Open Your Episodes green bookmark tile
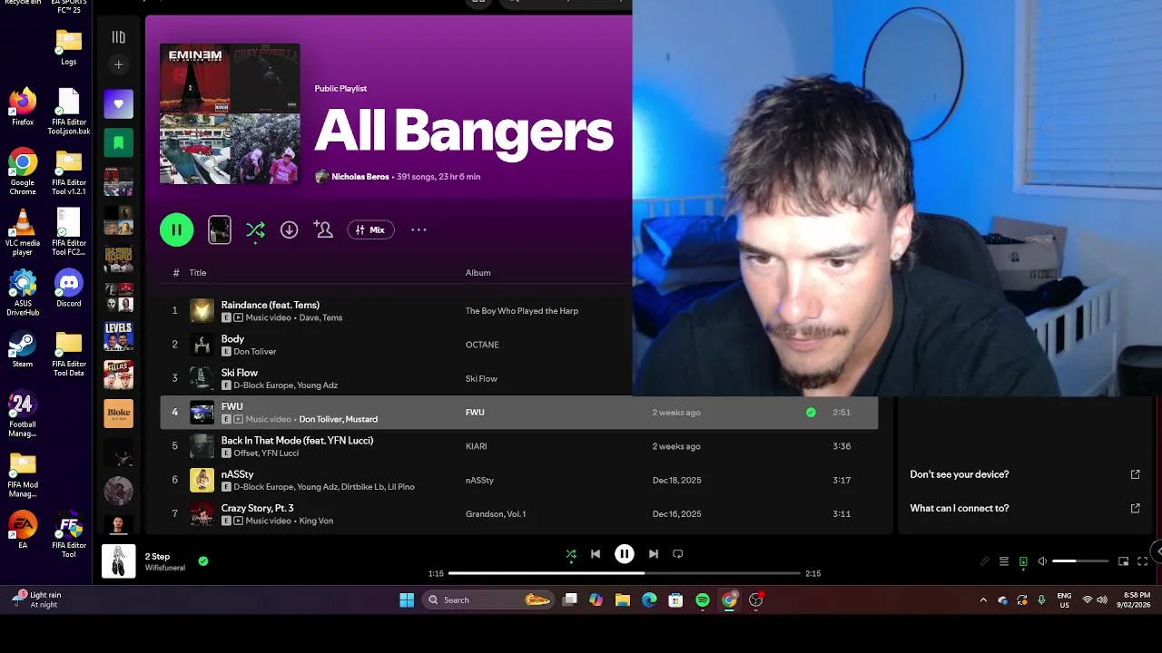Viewport: 1162px width, 653px height. (118, 142)
